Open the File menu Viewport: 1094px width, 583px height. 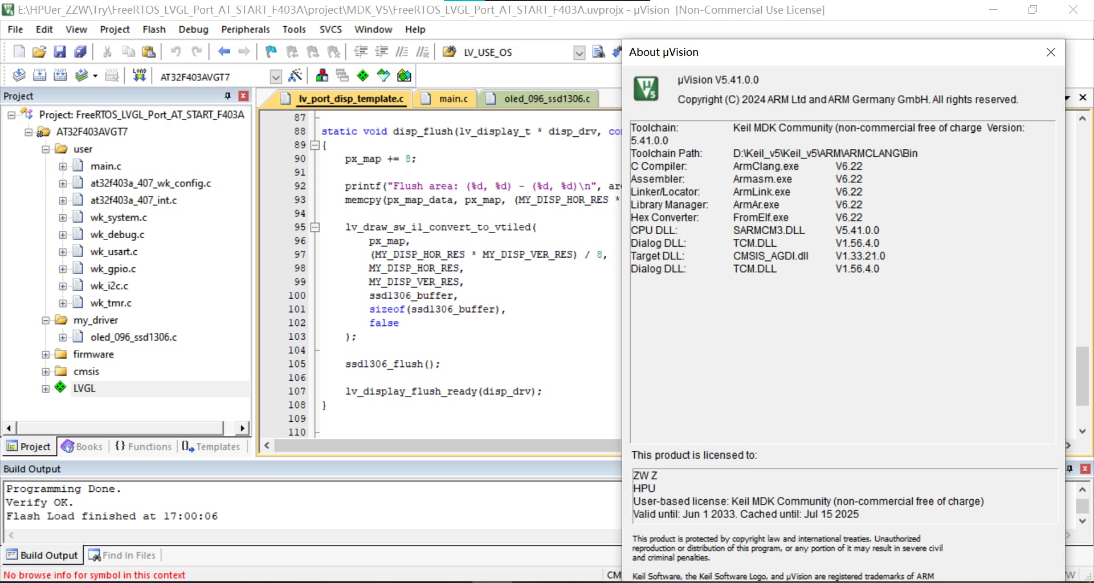tap(15, 29)
